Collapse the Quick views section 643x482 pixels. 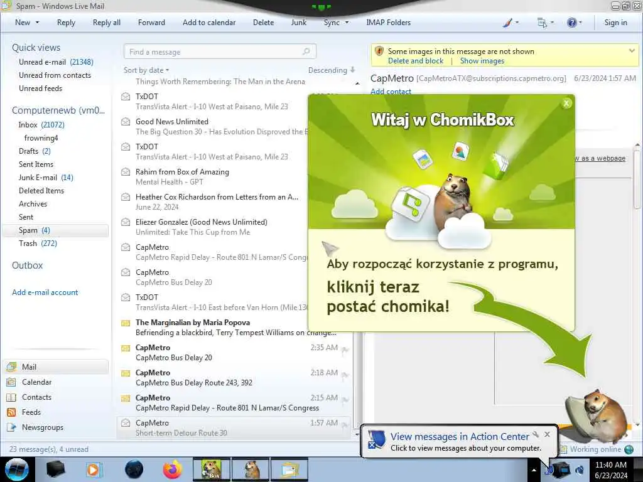(x=36, y=48)
